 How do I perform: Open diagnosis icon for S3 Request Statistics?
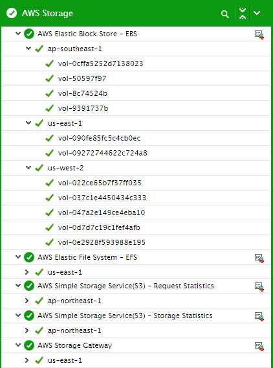click(259, 286)
